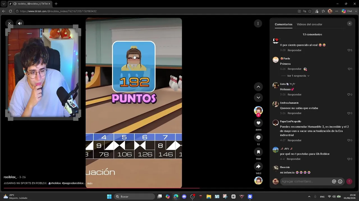This screenshot has width=359, height=201.
Task: Open File Explorer from the taskbar
Action: click(209, 197)
